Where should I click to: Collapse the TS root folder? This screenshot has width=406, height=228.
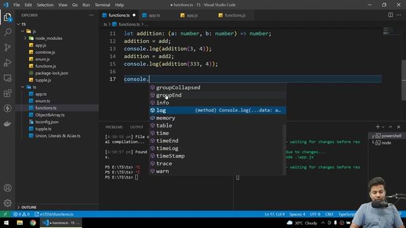(18, 24)
